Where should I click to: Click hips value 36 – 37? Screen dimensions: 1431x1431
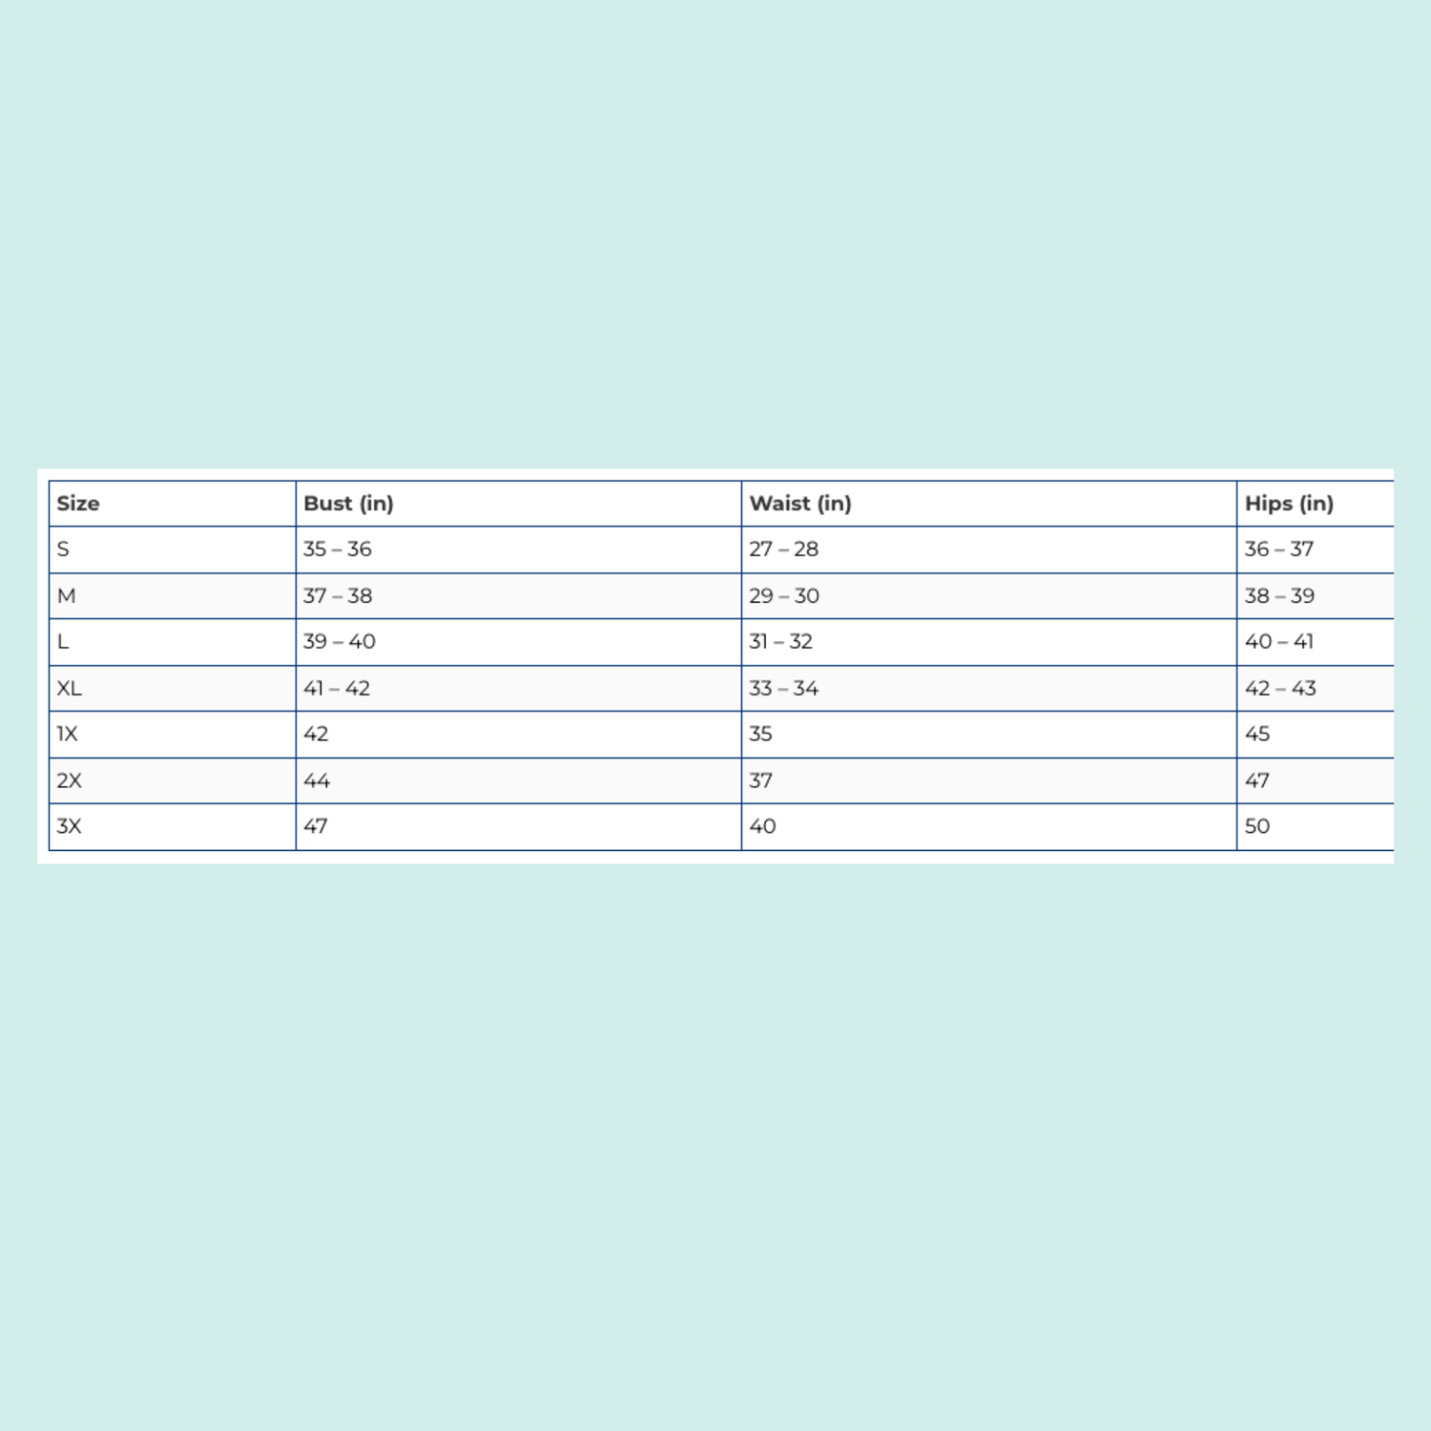pyautogui.click(x=1278, y=550)
